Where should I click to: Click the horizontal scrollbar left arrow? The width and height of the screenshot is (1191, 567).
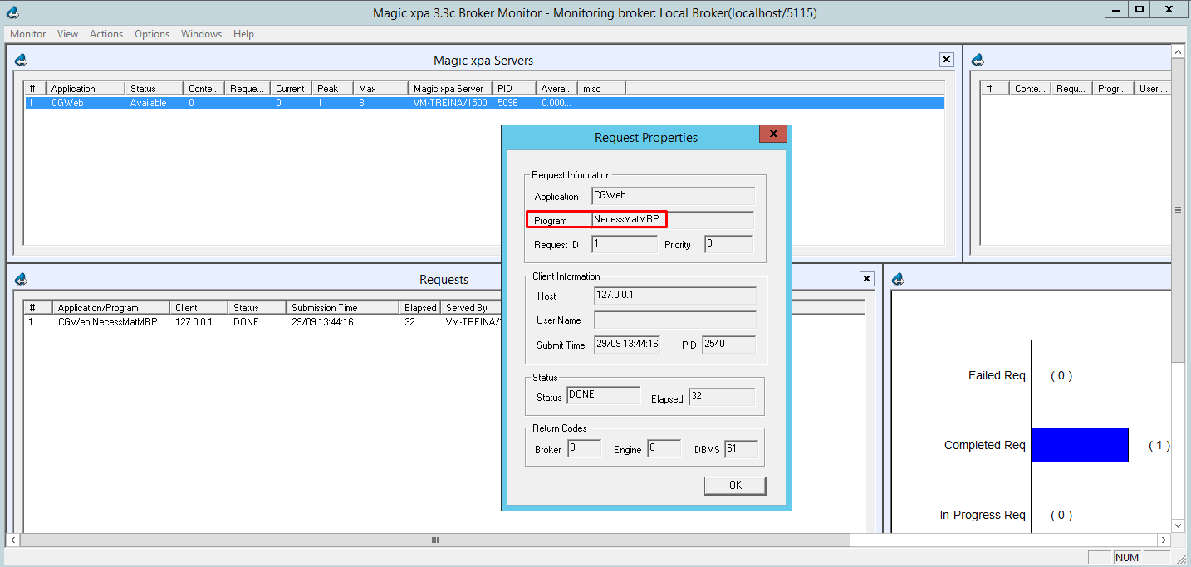12,540
